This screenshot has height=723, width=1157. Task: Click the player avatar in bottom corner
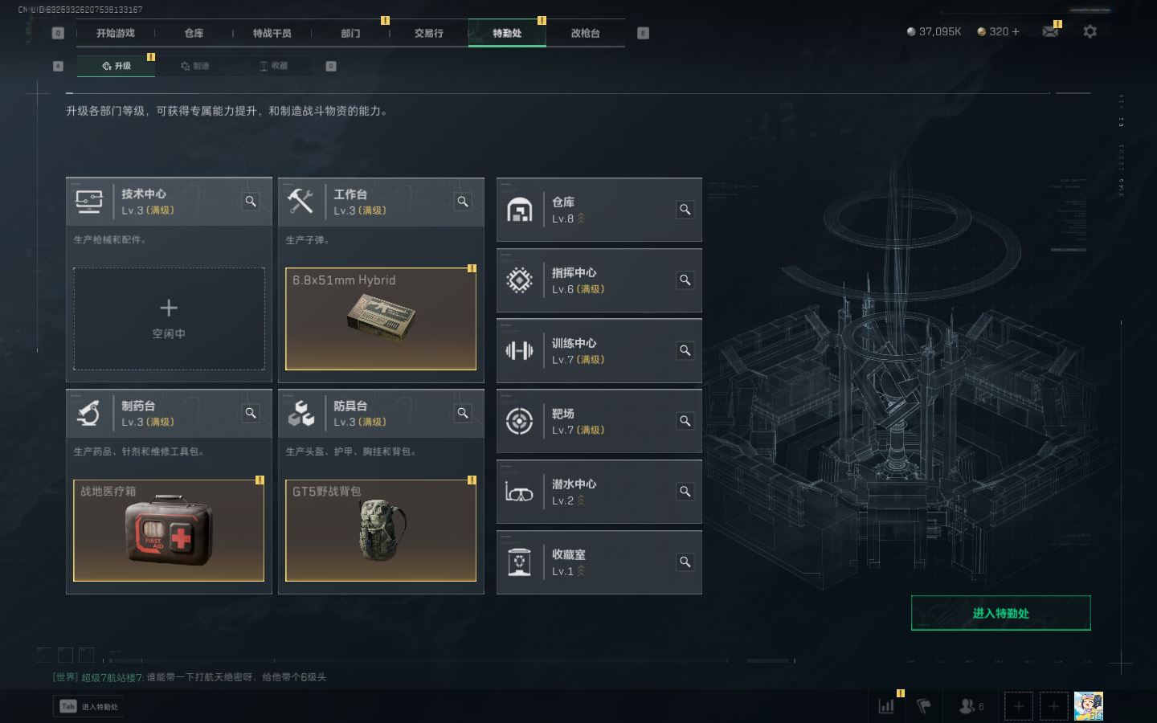coord(1088,706)
